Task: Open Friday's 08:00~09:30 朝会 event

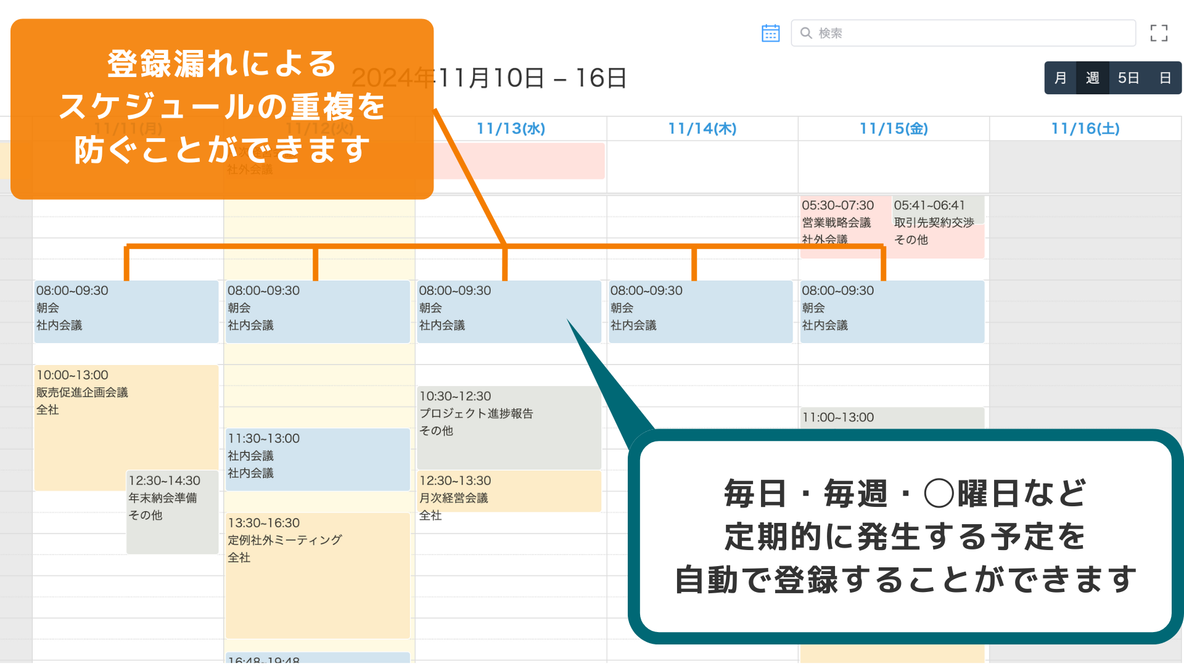Action: pyautogui.click(x=892, y=311)
